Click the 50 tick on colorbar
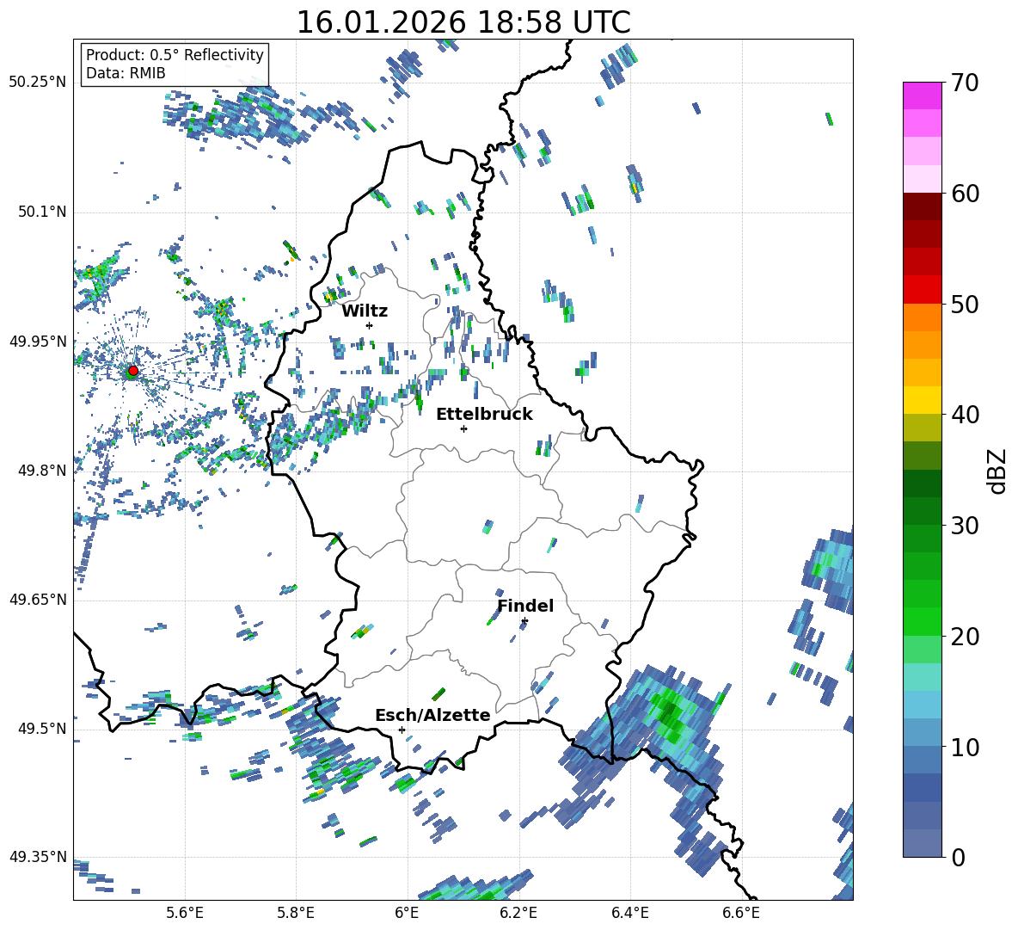Viewport: 1018px width, 930px height. [965, 304]
